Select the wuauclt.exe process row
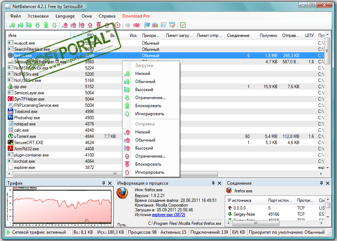The width and height of the screenshot is (337, 241). [166, 43]
